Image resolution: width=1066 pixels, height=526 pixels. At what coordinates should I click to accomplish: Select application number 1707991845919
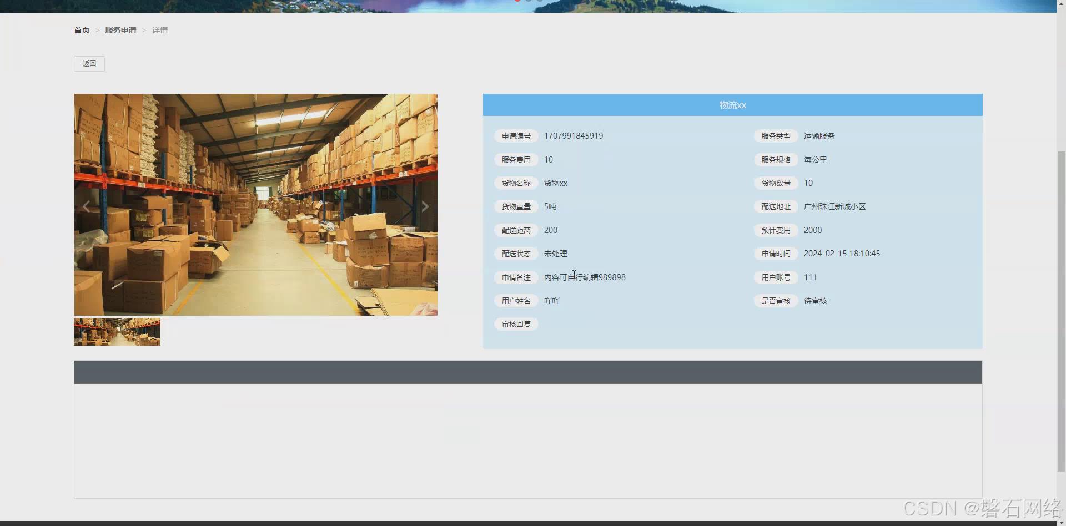click(x=574, y=136)
